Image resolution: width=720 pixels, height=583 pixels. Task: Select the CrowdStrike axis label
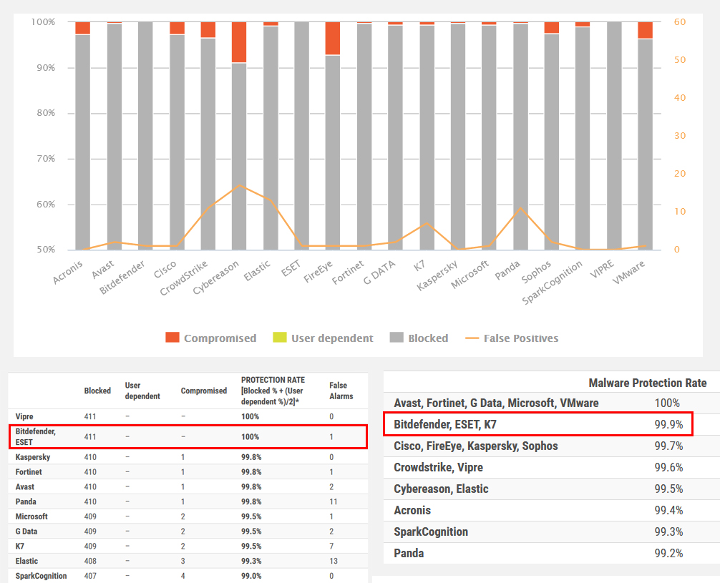tap(184, 278)
